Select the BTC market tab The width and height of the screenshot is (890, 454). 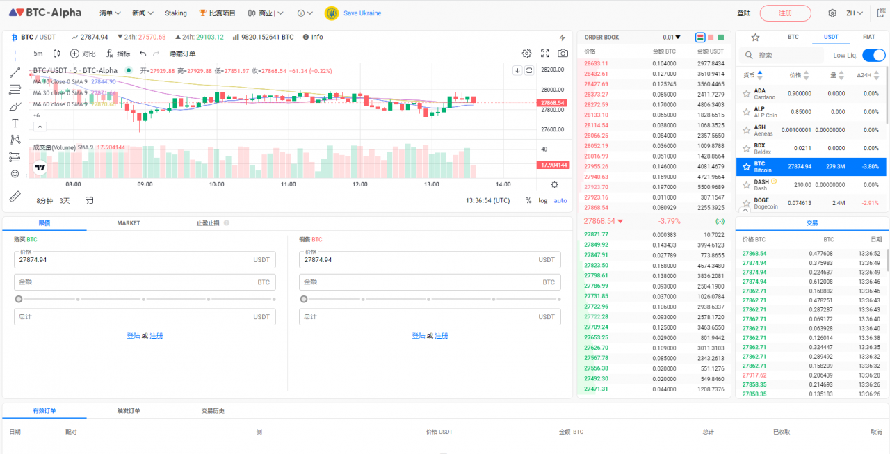tap(793, 38)
